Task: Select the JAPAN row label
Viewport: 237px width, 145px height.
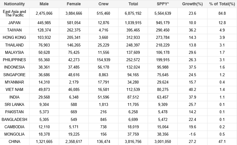Action: point(14,23)
